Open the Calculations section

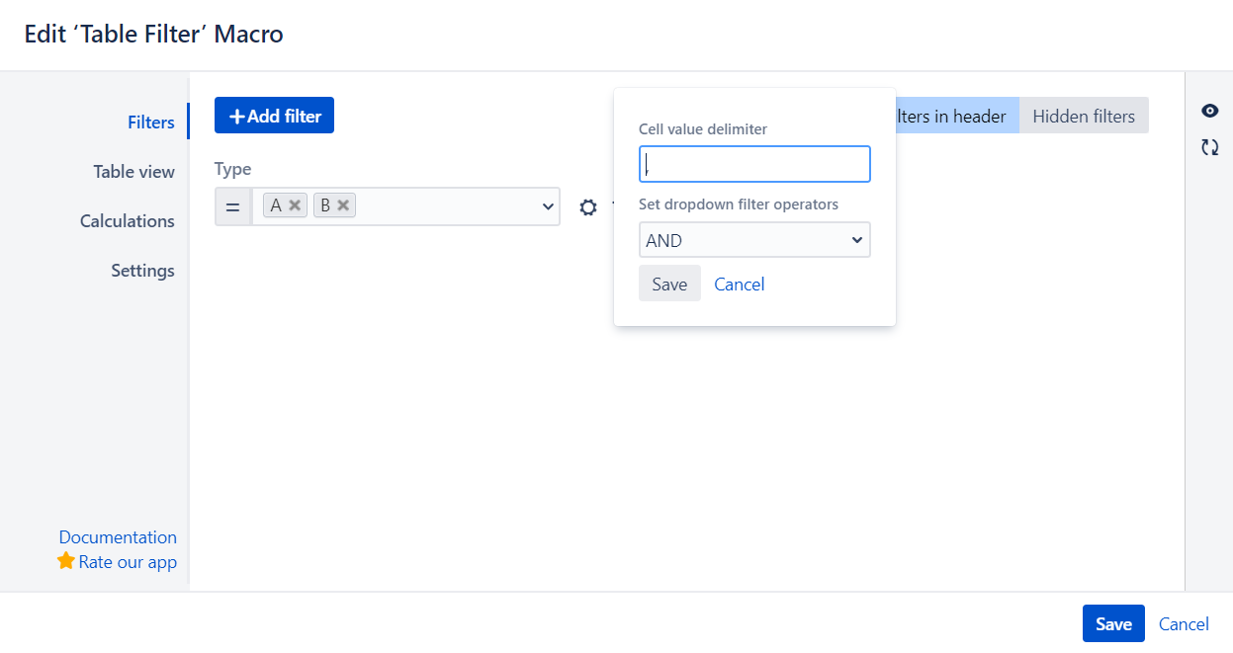coord(128,220)
